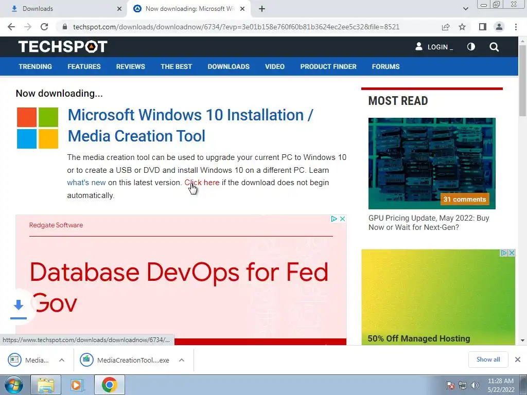
Task: Open the Action Center flag icon
Action: coord(450,385)
